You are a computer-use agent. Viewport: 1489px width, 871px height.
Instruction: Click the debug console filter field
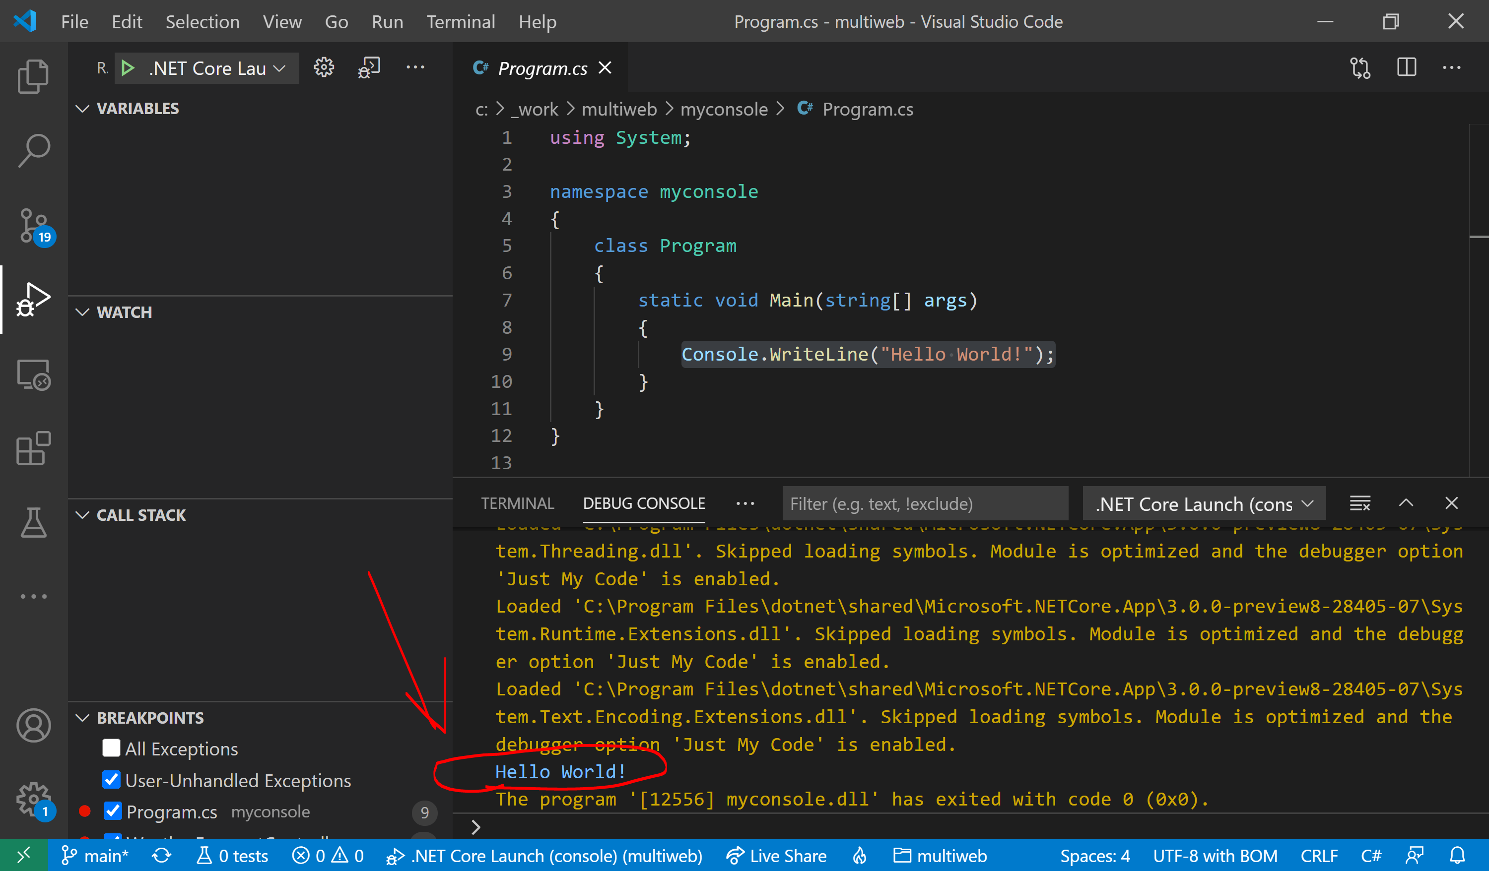(x=925, y=504)
